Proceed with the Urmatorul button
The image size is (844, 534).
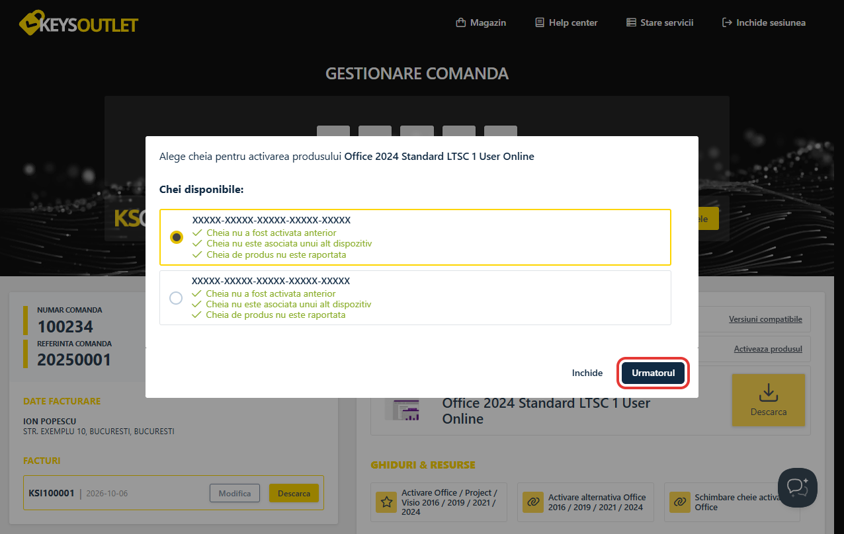654,373
